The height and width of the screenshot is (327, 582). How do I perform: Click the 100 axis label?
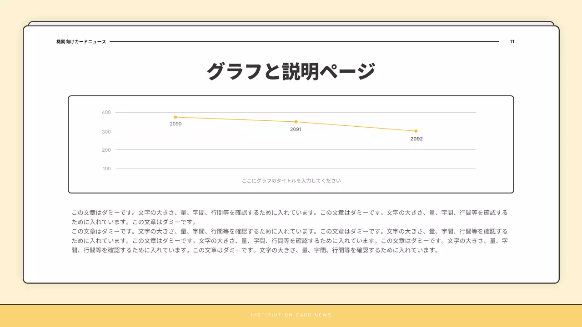coord(106,168)
